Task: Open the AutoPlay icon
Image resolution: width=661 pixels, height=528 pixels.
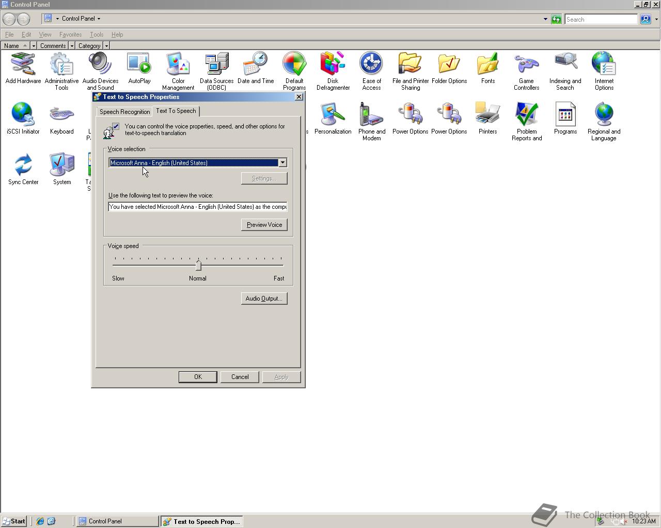Action: (139, 68)
